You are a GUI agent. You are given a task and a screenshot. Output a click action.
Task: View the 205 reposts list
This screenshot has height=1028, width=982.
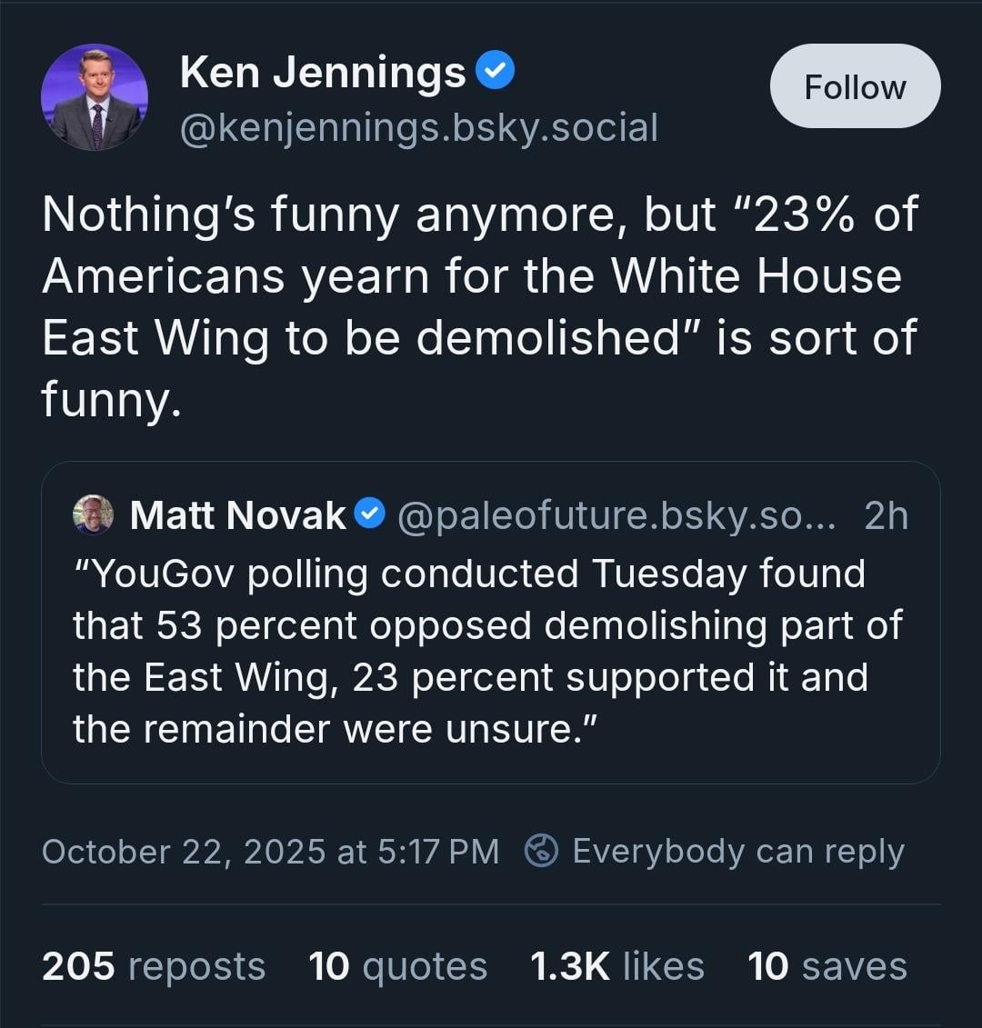[x=154, y=966]
